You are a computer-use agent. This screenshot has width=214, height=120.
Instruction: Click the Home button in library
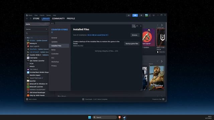click(x=37, y=24)
